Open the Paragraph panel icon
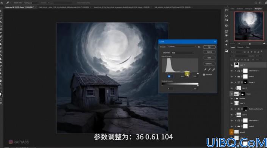This screenshot has width=267, height=148. (x=226, y=45)
